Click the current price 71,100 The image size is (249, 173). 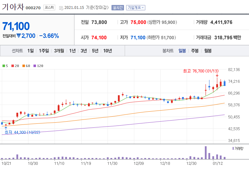(16, 26)
